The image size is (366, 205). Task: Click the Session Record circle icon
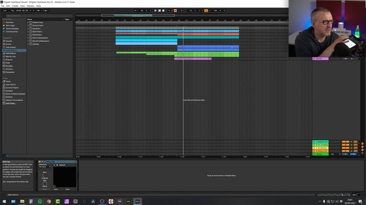(181, 10)
